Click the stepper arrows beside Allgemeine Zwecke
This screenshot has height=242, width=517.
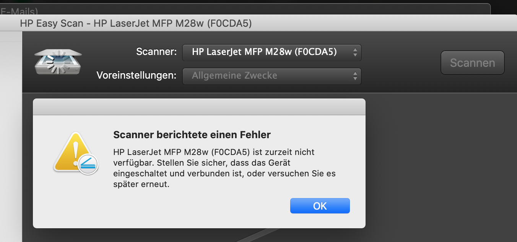point(355,76)
